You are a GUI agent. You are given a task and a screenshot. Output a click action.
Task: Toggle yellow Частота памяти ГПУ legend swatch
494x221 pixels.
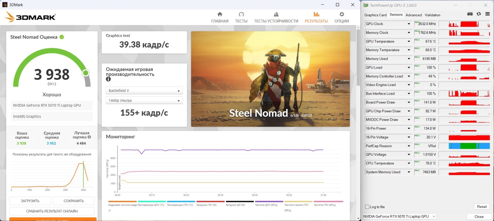pos(298,201)
